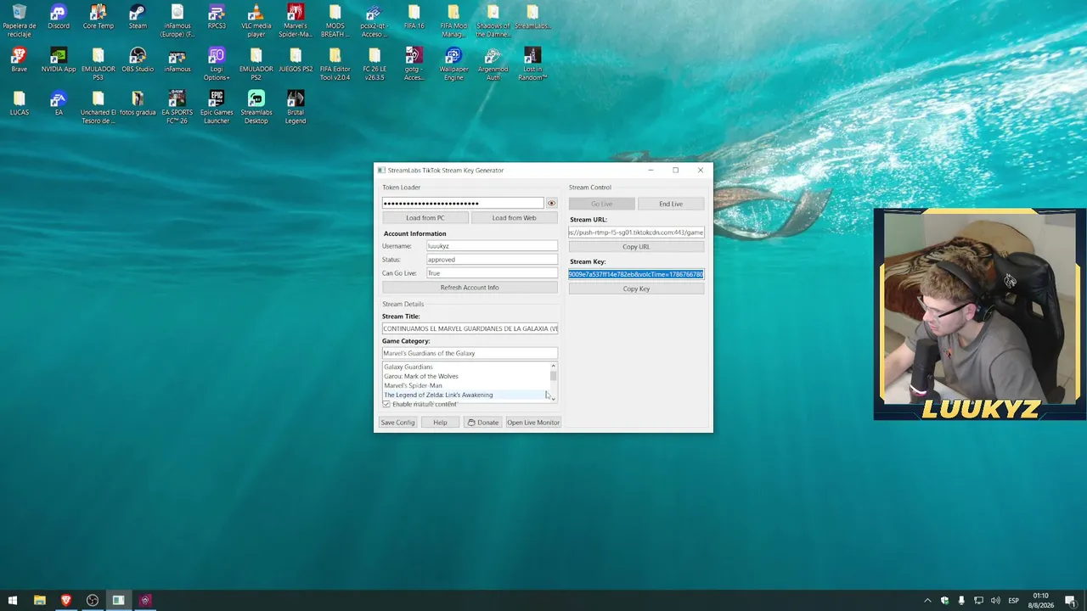Select Galaxy Guardians in the category list
Screen dimensions: 1087x611
click(x=465, y=367)
